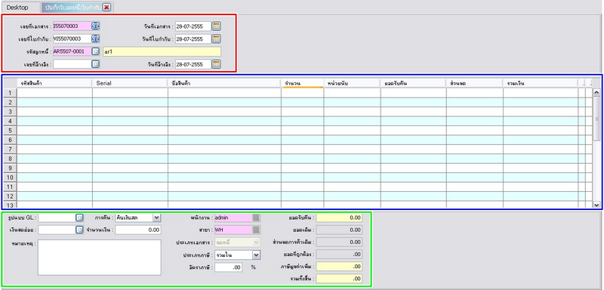Open the lookup icon for the petty cash (เงินสดย่อย) field
604x290 pixels.
coord(79,230)
